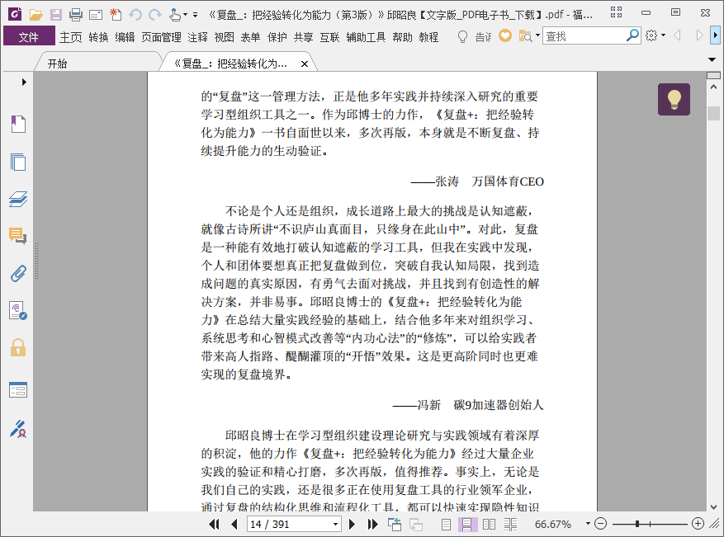
Task: Open the 转换 ribbon tab
Action: pyautogui.click(x=98, y=37)
